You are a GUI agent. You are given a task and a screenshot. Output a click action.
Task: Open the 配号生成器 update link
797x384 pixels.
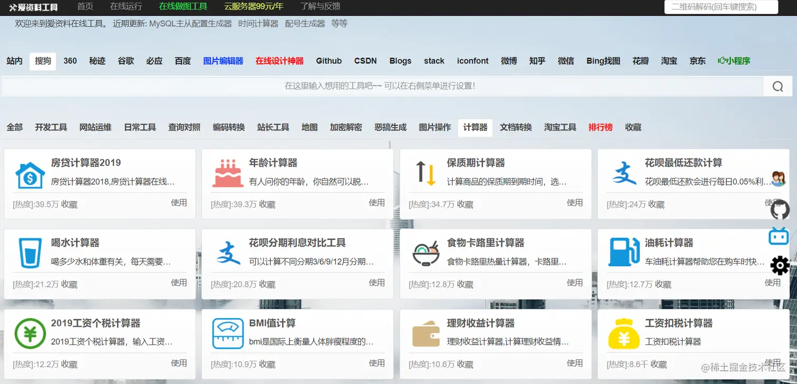pyautogui.click(x=305, y=24)
